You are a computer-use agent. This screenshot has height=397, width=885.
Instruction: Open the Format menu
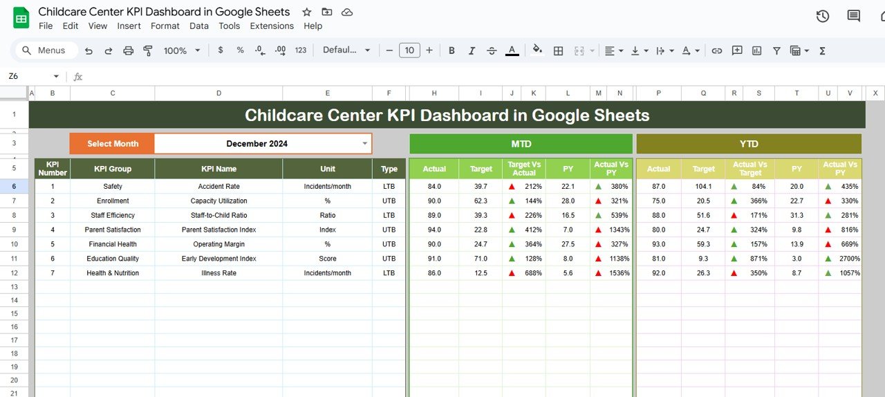(165, 26)
